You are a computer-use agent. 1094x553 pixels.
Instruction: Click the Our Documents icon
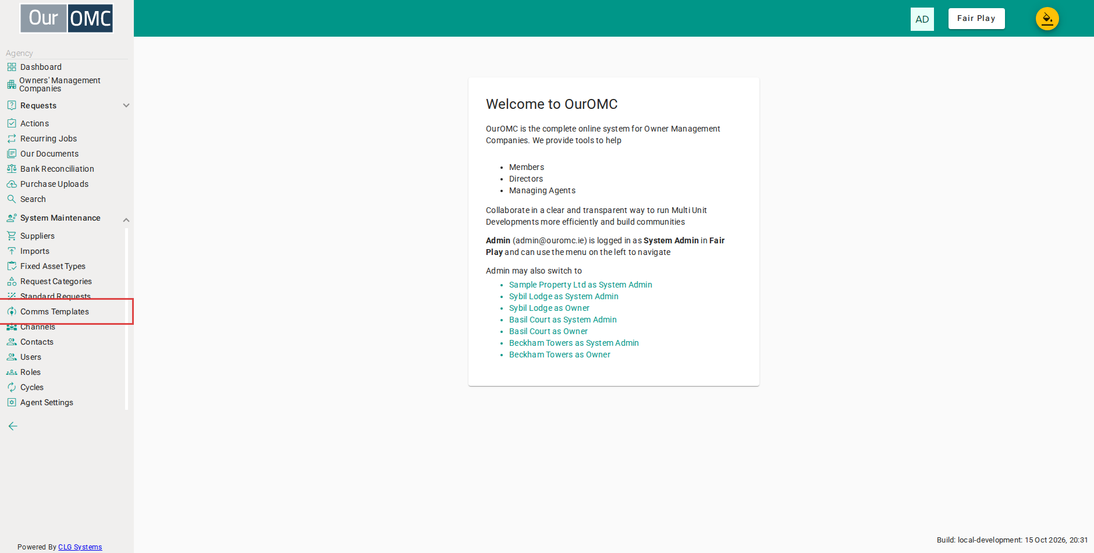click(12, 154)
